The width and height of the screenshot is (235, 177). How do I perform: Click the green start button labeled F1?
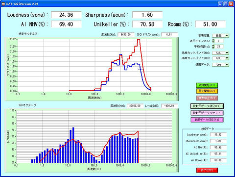[x=207, y=85]
